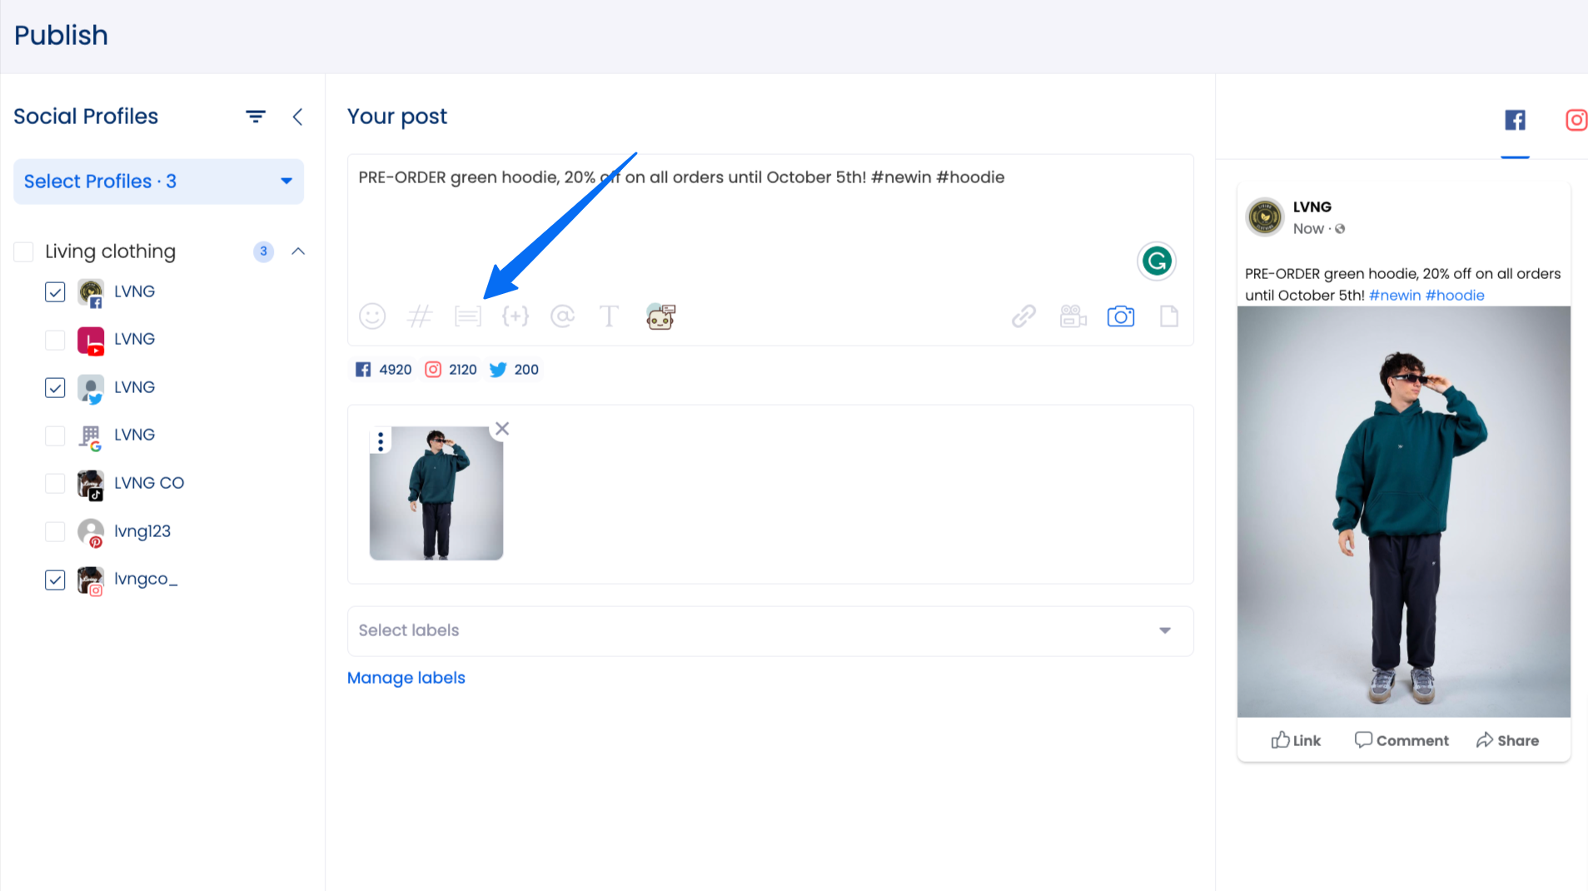This screenshot has height=891, width=1588.
Task: Click #newin hashtag in preview
Action: (1395, 296)
